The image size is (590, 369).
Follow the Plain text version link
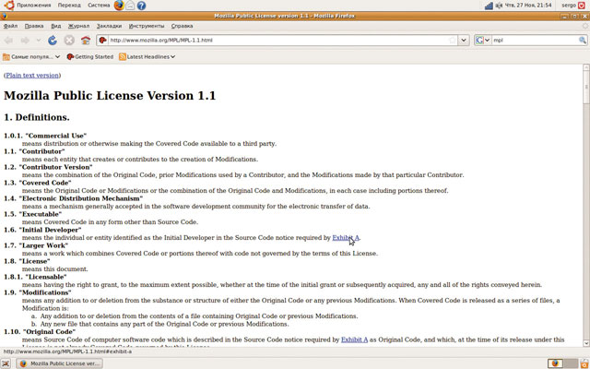(x=32, y=75)
